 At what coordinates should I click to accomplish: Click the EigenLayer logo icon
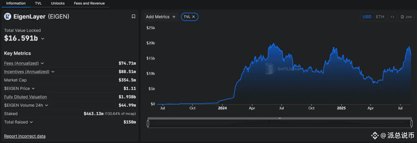(x=7, y=17)
